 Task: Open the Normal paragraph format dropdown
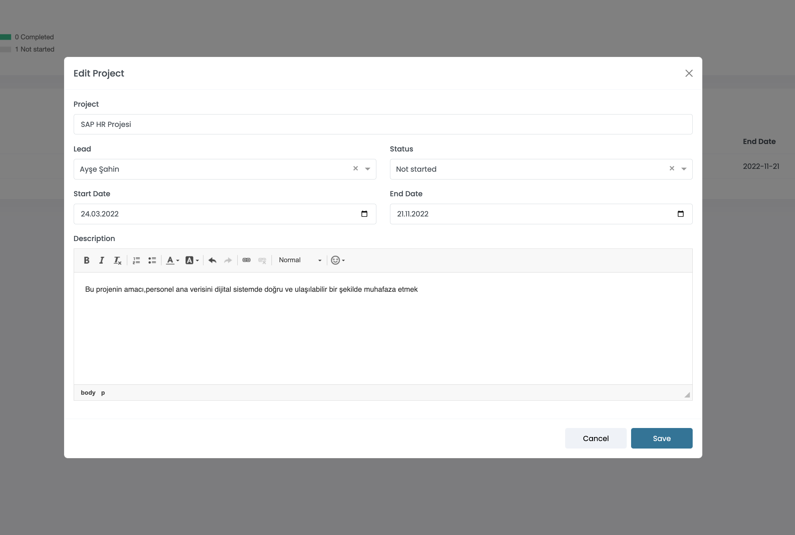coord(300,260)
